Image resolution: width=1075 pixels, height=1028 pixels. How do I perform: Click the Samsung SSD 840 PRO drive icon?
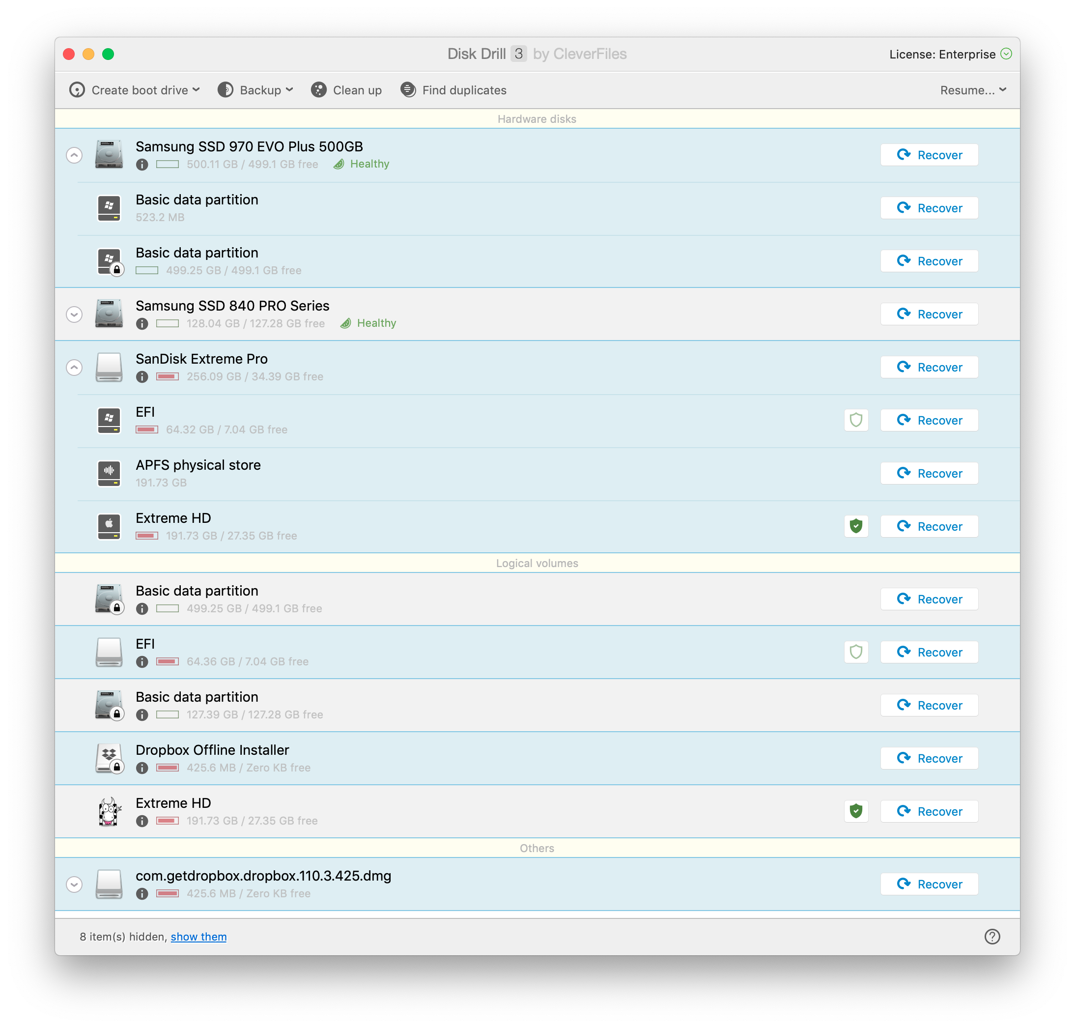109,314
